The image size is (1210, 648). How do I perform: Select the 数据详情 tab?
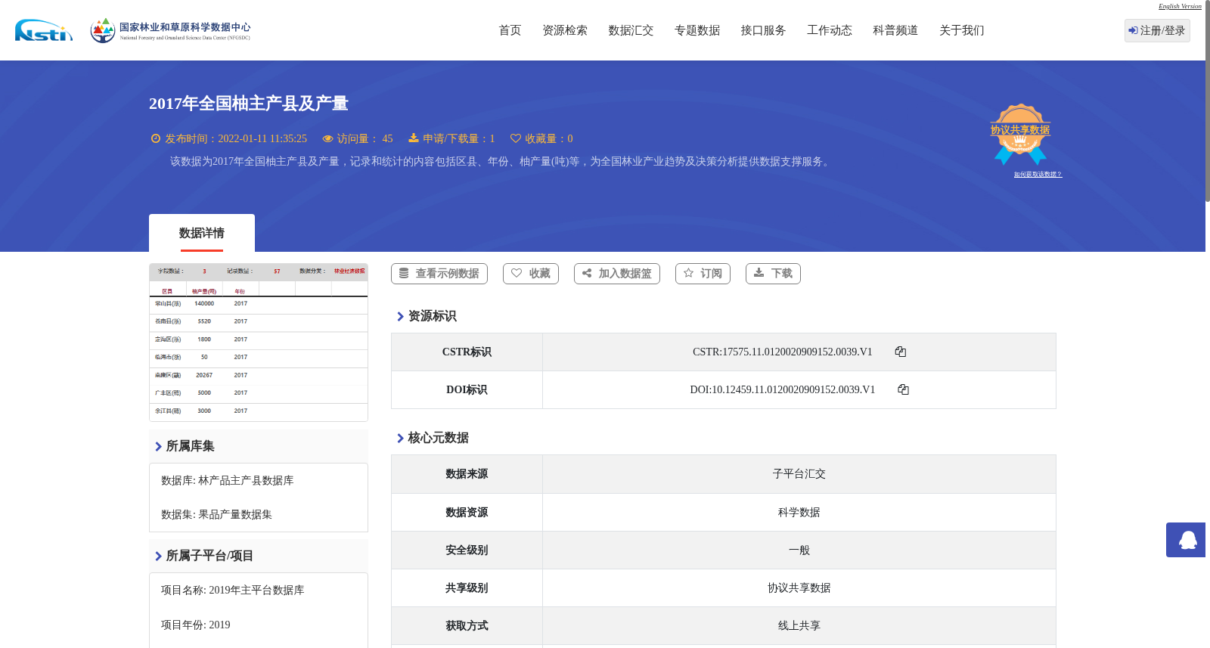(202, 233)
